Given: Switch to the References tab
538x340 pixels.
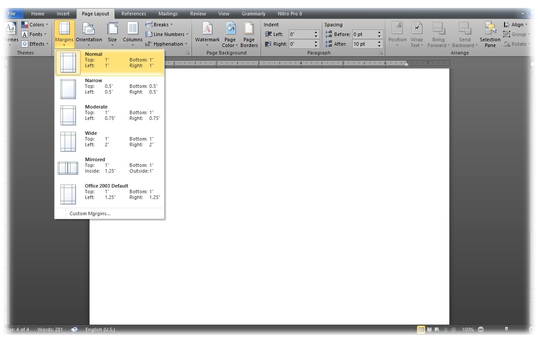Looking at the screenshot, I should click(x=133, y=14).
